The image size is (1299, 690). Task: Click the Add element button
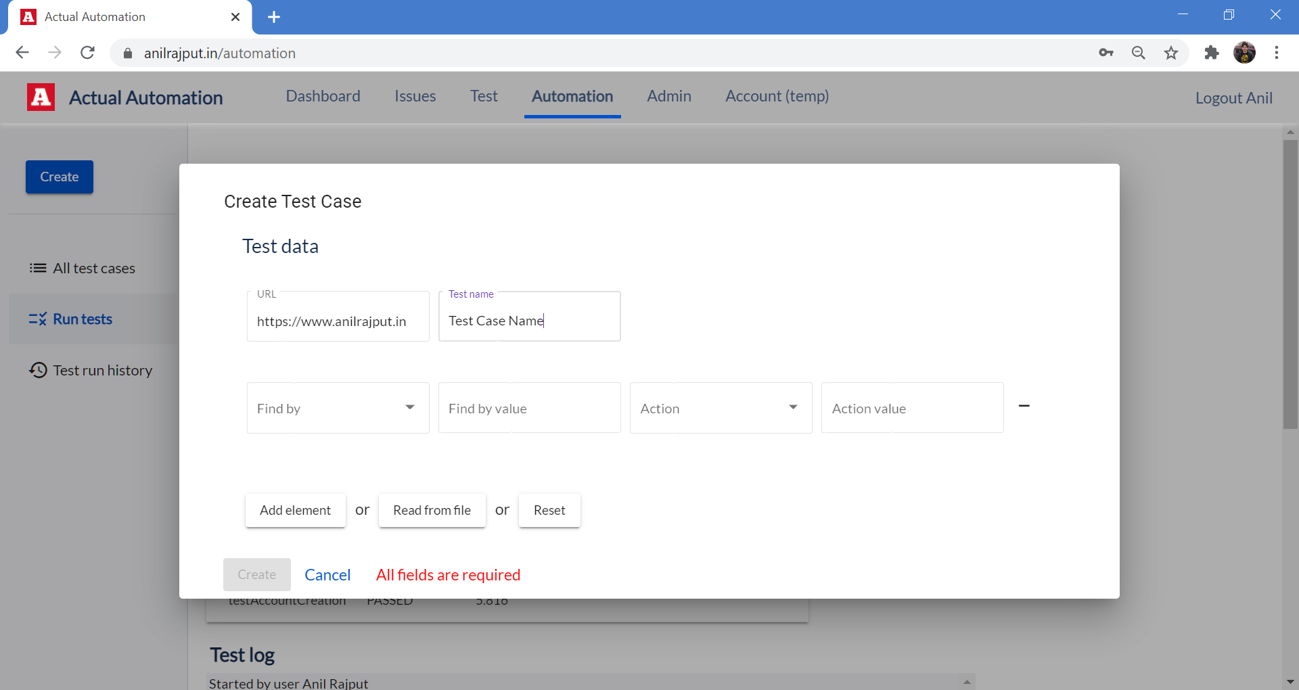click(x=296, y=511)
